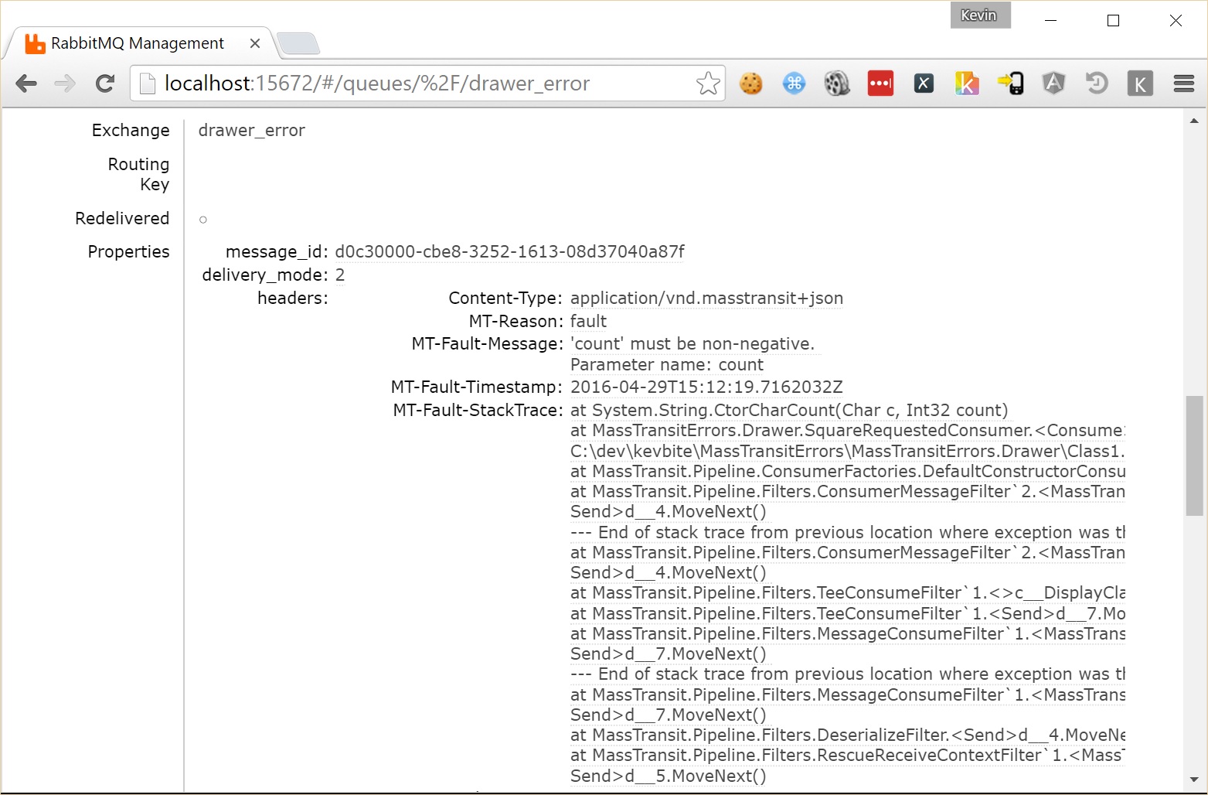
Task: Click the push-to-phone Pushbullet extension icon
Action: tap(1011, 83)
